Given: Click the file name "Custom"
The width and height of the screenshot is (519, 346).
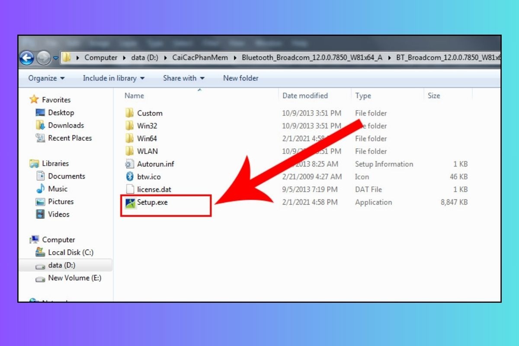Looking at the screenshot, I should point(150,113).
